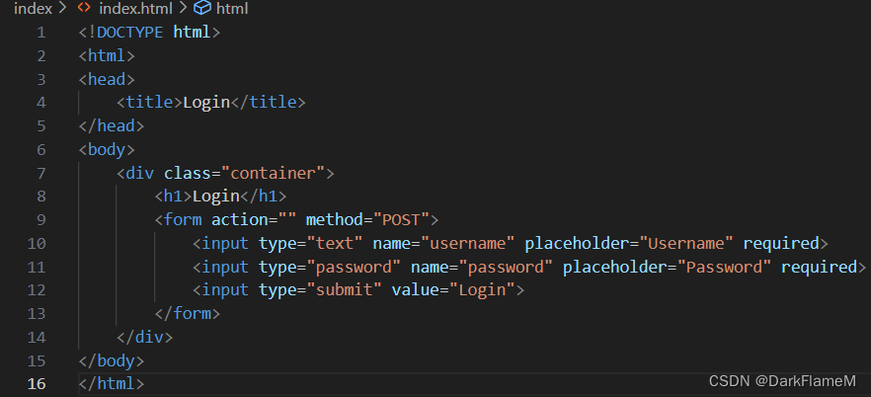The image size is (871, 397).
Task: Click line number 16 in gutter
Action: pyautogui.click(x=37, y=384)
